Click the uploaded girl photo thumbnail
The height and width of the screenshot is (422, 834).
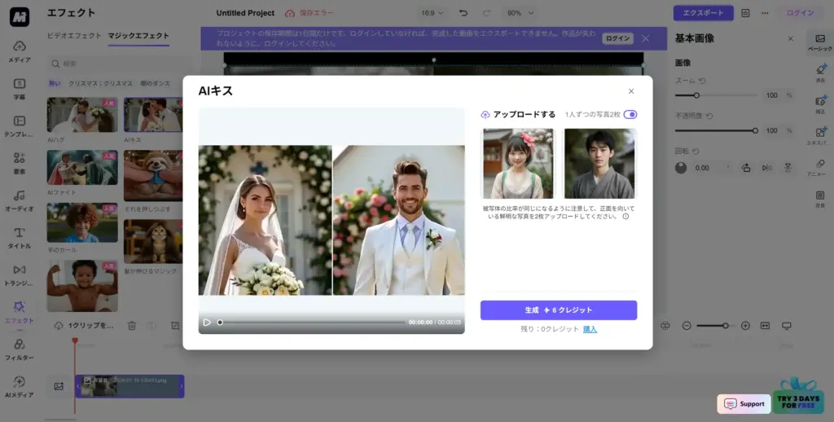pos(517,164)
